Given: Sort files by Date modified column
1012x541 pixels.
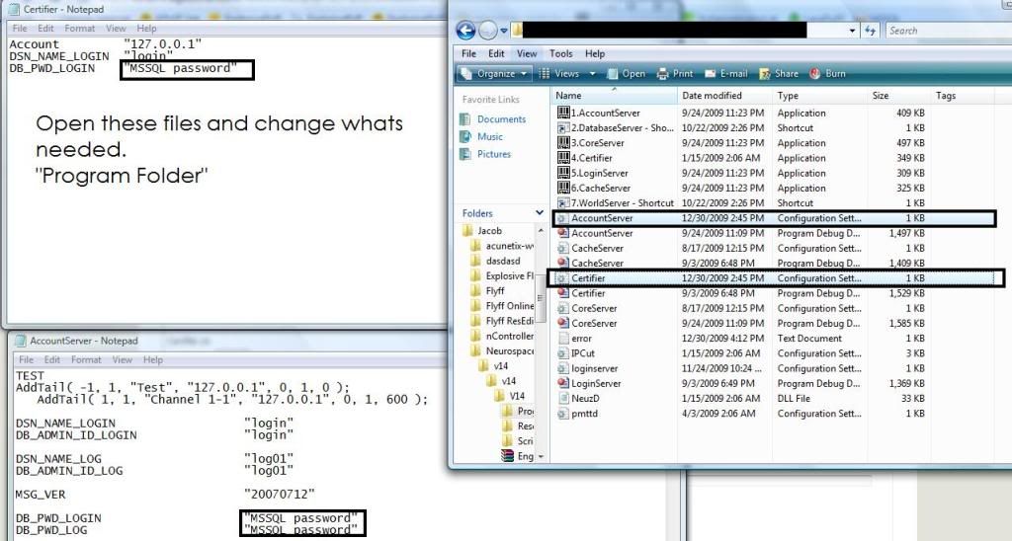Looking at the screenshot, I should (712, 96).
